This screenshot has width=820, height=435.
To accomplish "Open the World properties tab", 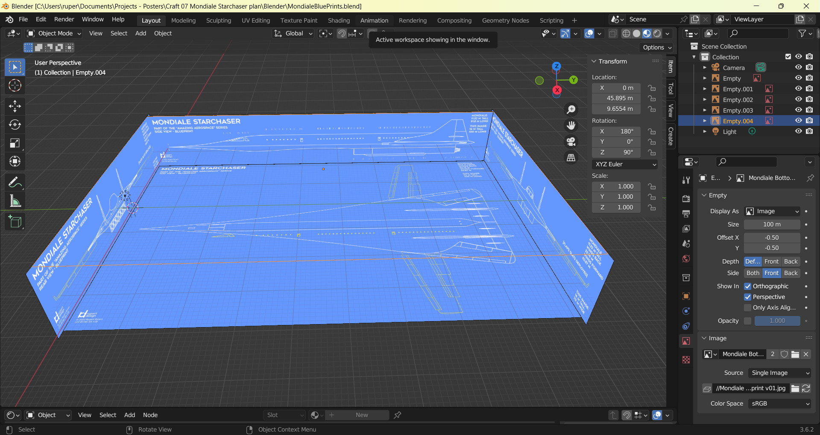I will pyautogui.click(x=686, y=259).
